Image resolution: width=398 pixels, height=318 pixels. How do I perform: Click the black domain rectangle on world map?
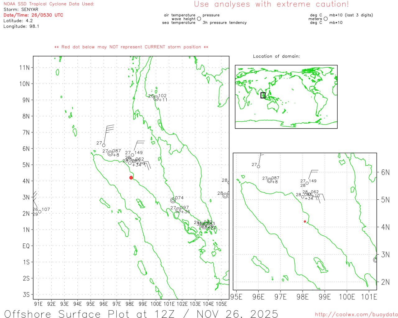click(x=263, y=95)
